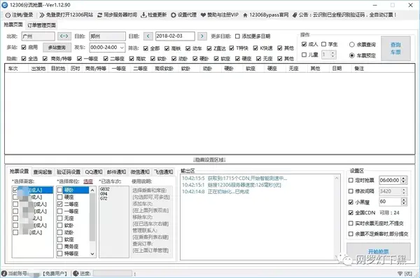Check for updates via 检查更新
The image size is (420, 278).
[154, 15]
